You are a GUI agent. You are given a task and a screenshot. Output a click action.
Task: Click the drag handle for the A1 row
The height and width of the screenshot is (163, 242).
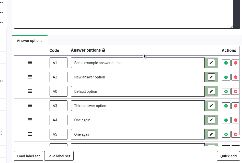coord(30,63)
